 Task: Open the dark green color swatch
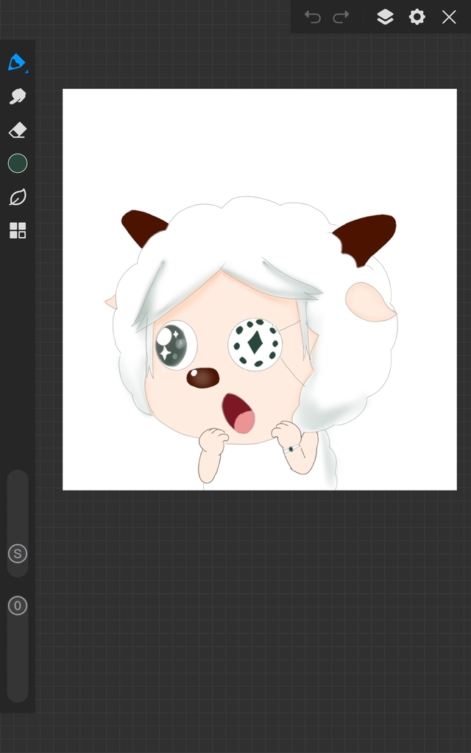pyautogui.click(x=18, y=163)
